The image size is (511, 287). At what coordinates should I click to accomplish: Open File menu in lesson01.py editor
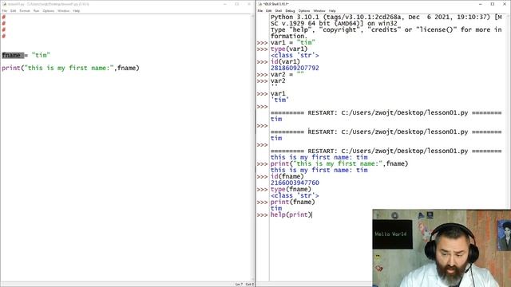click(x=5, y=10)
